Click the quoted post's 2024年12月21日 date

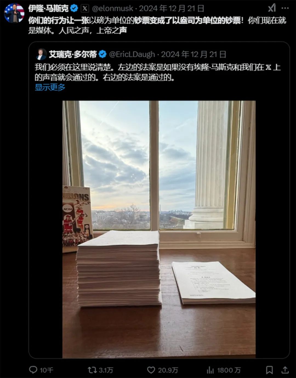193,54
